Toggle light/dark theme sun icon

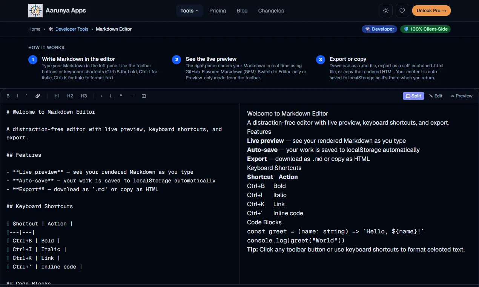[x=386, y=11]
